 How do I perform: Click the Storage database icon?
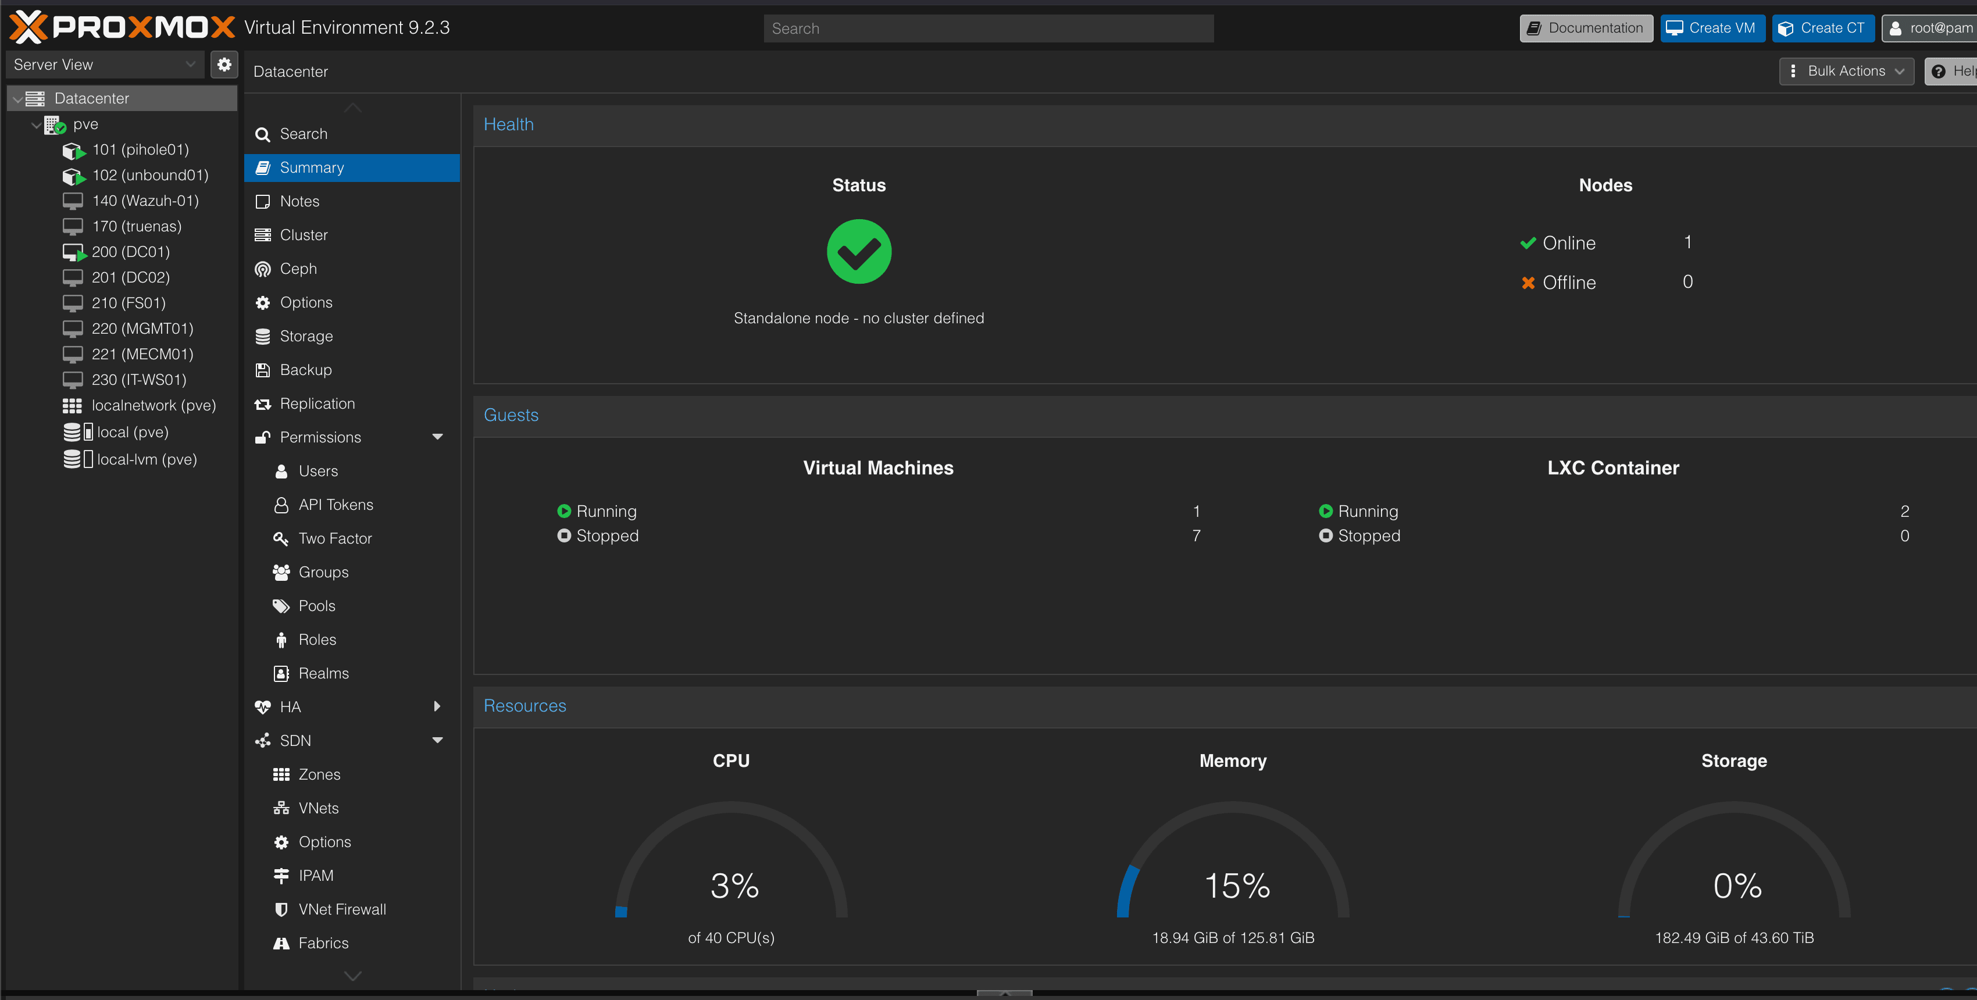pos(262,336)
